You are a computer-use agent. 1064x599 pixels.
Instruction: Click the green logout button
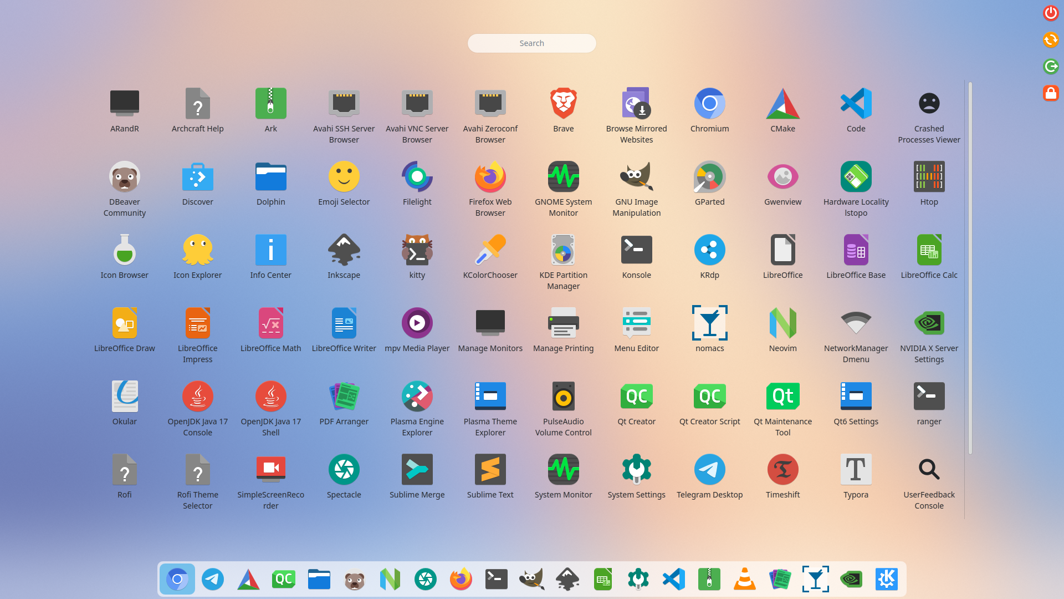click(x=1051, y=67)
